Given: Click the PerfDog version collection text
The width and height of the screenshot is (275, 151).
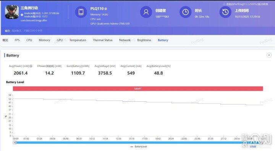Looking at the screenshot, I should [247, 4].
